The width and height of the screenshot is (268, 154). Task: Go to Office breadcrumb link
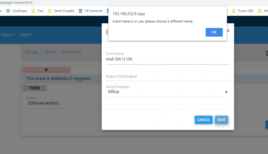pyautogui.click(x=50, y=52)
